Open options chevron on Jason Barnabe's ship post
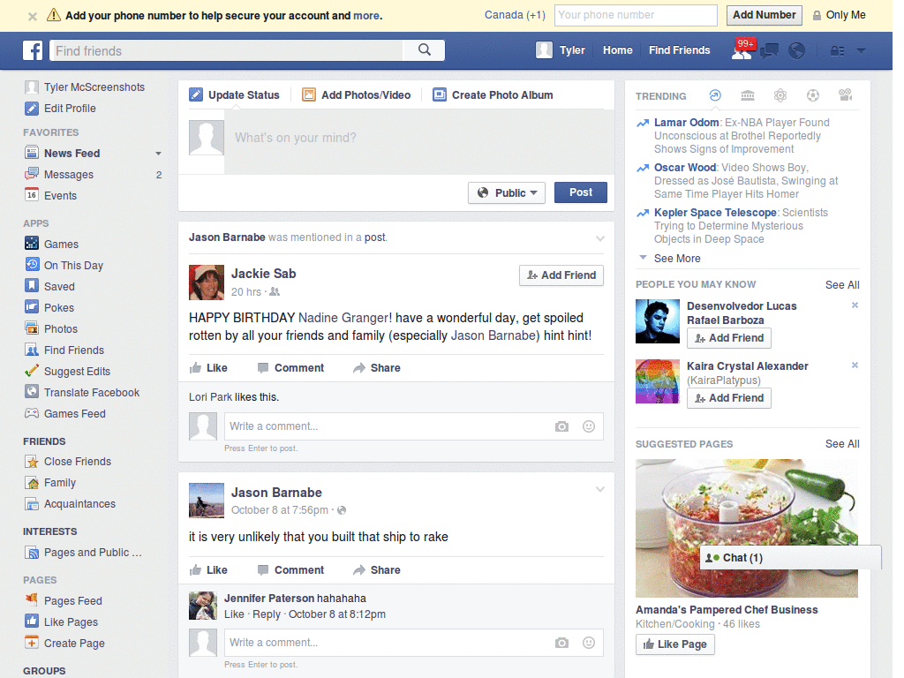Viewport: 904px width, 678px height. [x=600, y=489]
